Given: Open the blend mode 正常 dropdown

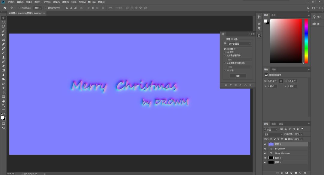Looking at the screenshot, I should (x=273, y=134).
